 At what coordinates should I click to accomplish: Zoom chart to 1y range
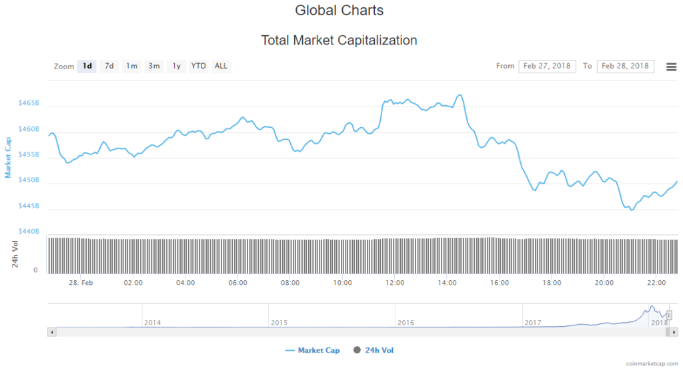[176, 66]
